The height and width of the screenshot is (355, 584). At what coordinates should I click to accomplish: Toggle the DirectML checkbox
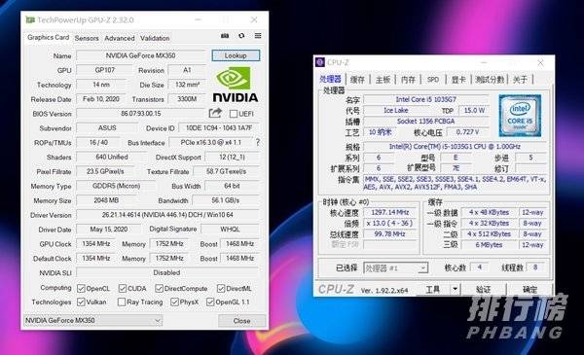[221, 289]
